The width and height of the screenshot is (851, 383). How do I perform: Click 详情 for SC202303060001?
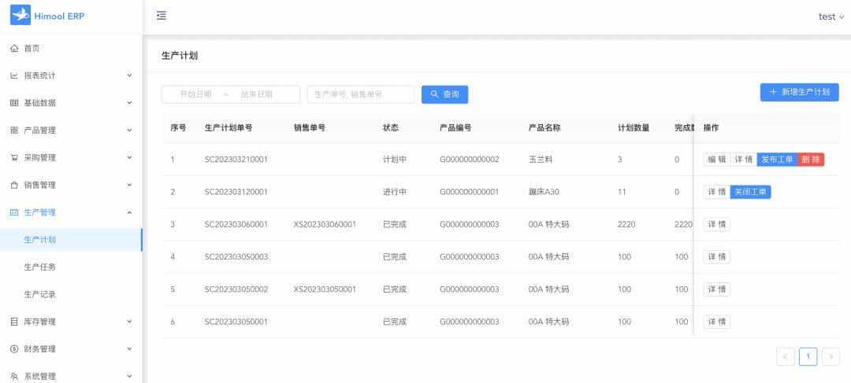pos(716,224)
